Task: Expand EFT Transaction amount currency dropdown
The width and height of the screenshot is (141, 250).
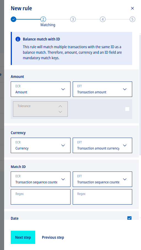Action: coord(102,145)
